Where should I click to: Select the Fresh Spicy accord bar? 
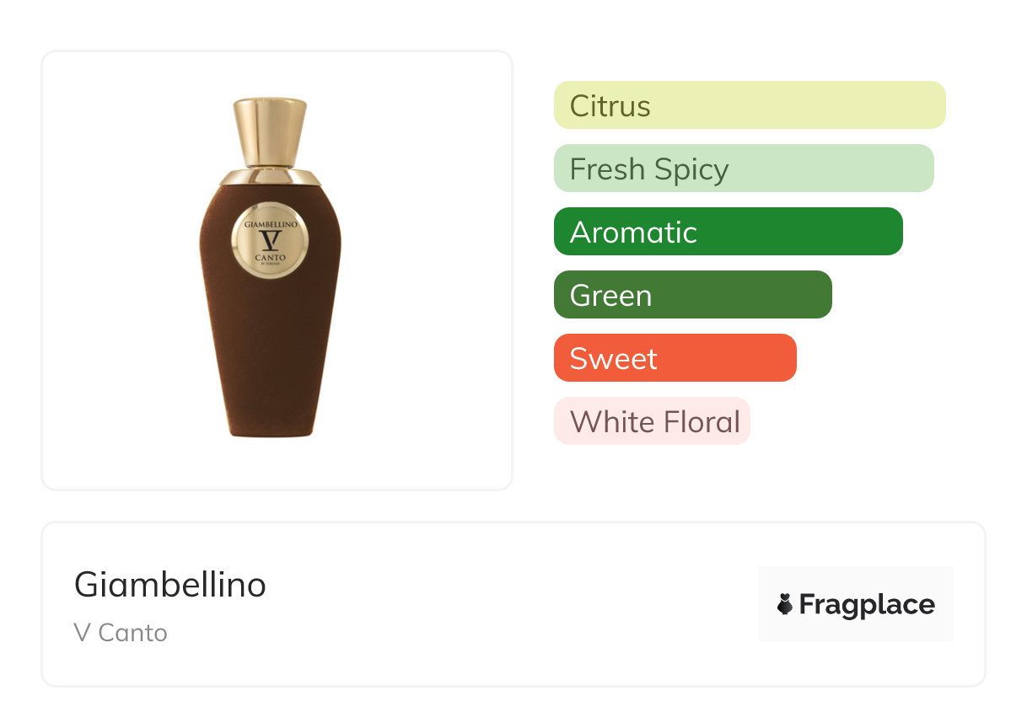(x=744, y=169)
